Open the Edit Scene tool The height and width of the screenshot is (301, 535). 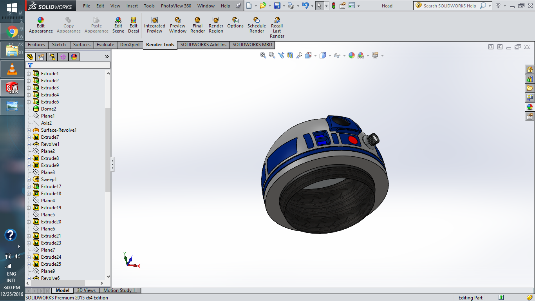[118, 25]
